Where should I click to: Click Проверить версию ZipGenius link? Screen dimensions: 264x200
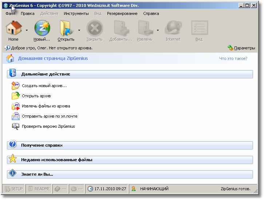(48, 127)
